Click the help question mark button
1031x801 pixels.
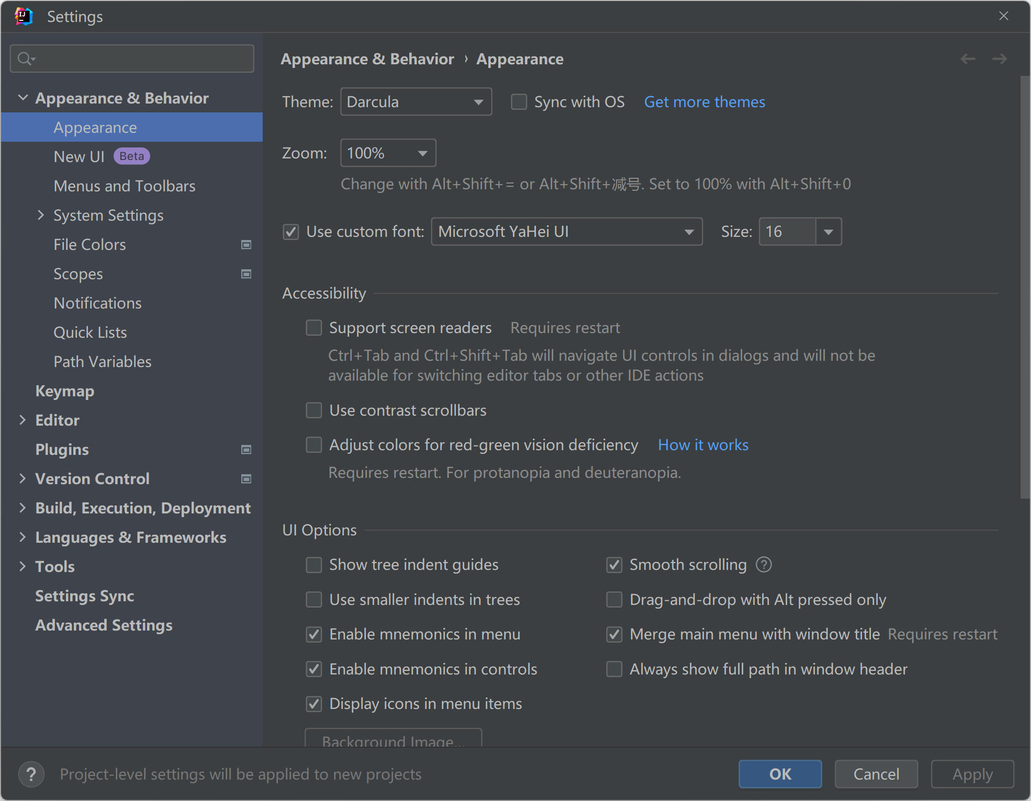pos(31,774)
